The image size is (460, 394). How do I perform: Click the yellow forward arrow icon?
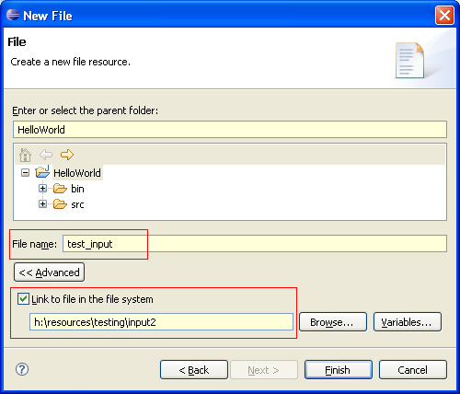coord(67,155)
